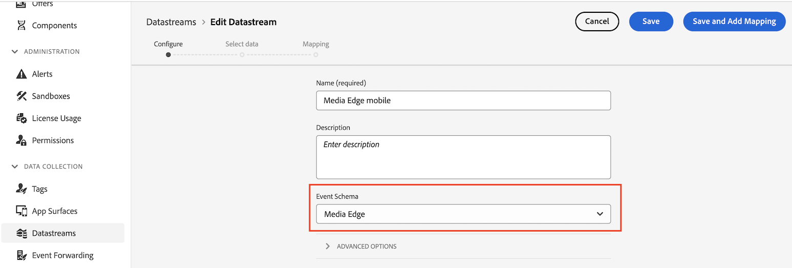
Task: Collapse the Data Collection section
Action: [14, 167]
